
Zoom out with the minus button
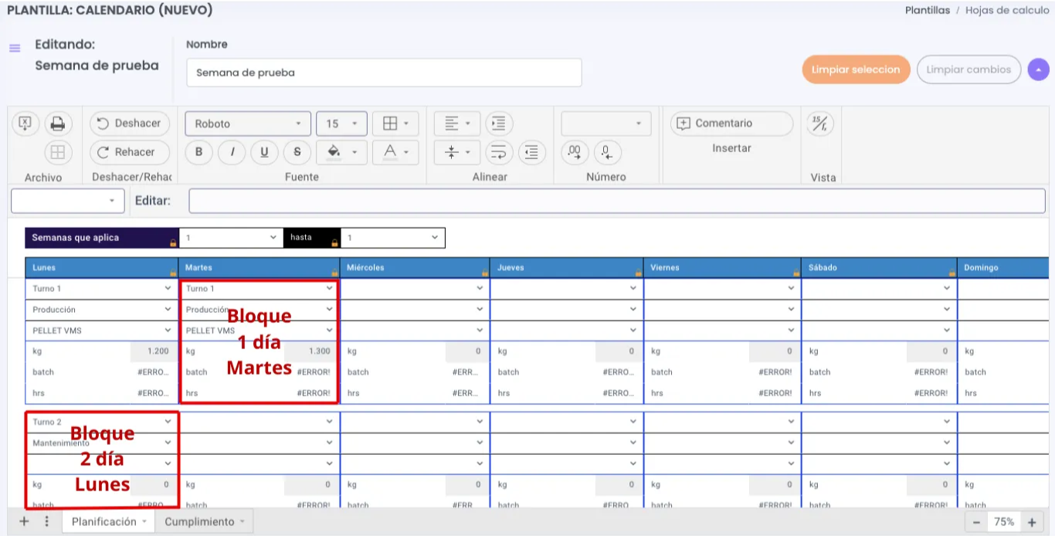pyautogui.click(x=976, y=522)
